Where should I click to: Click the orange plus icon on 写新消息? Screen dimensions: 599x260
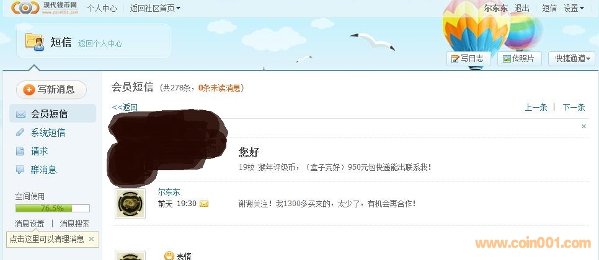coord(29,90)
